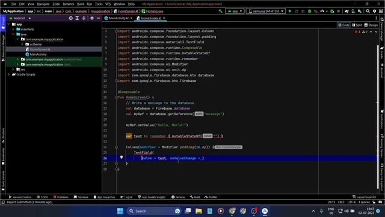Toggle the Bookmarks side panel
Viewport: 385px width, 217px height.
tap(3, 156)
